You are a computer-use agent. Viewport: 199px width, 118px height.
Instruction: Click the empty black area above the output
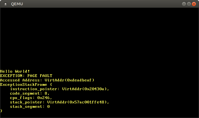pyautogui.click(x=99, y=36)
